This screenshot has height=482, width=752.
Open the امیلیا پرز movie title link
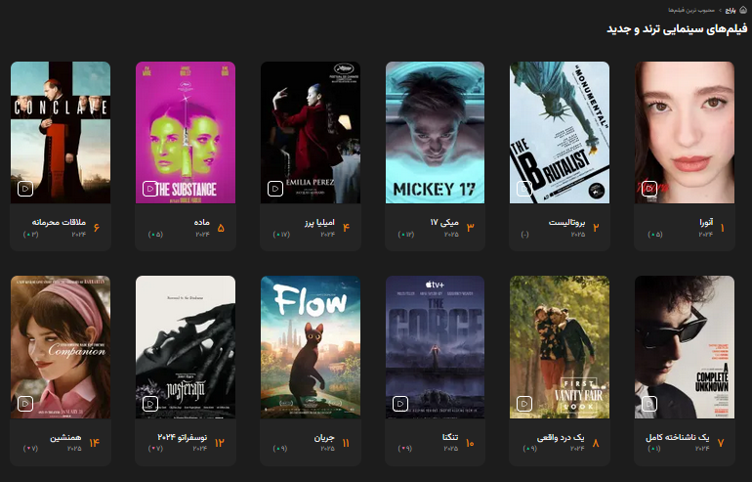click(320, 222)
